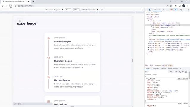
Task: Open the No throttling dropdown
Action: click(93, 10)
